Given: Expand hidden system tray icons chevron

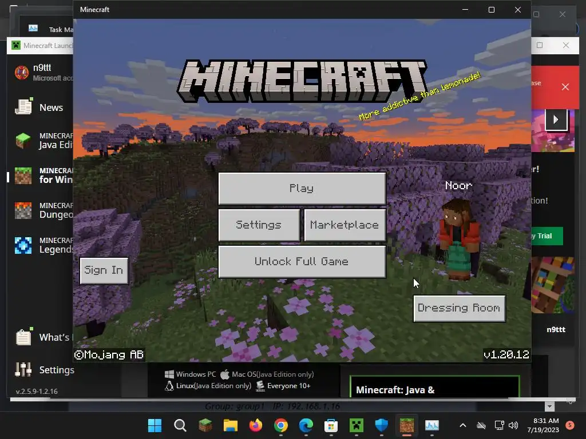Looking at the screenshot, I should click(462, 425).
